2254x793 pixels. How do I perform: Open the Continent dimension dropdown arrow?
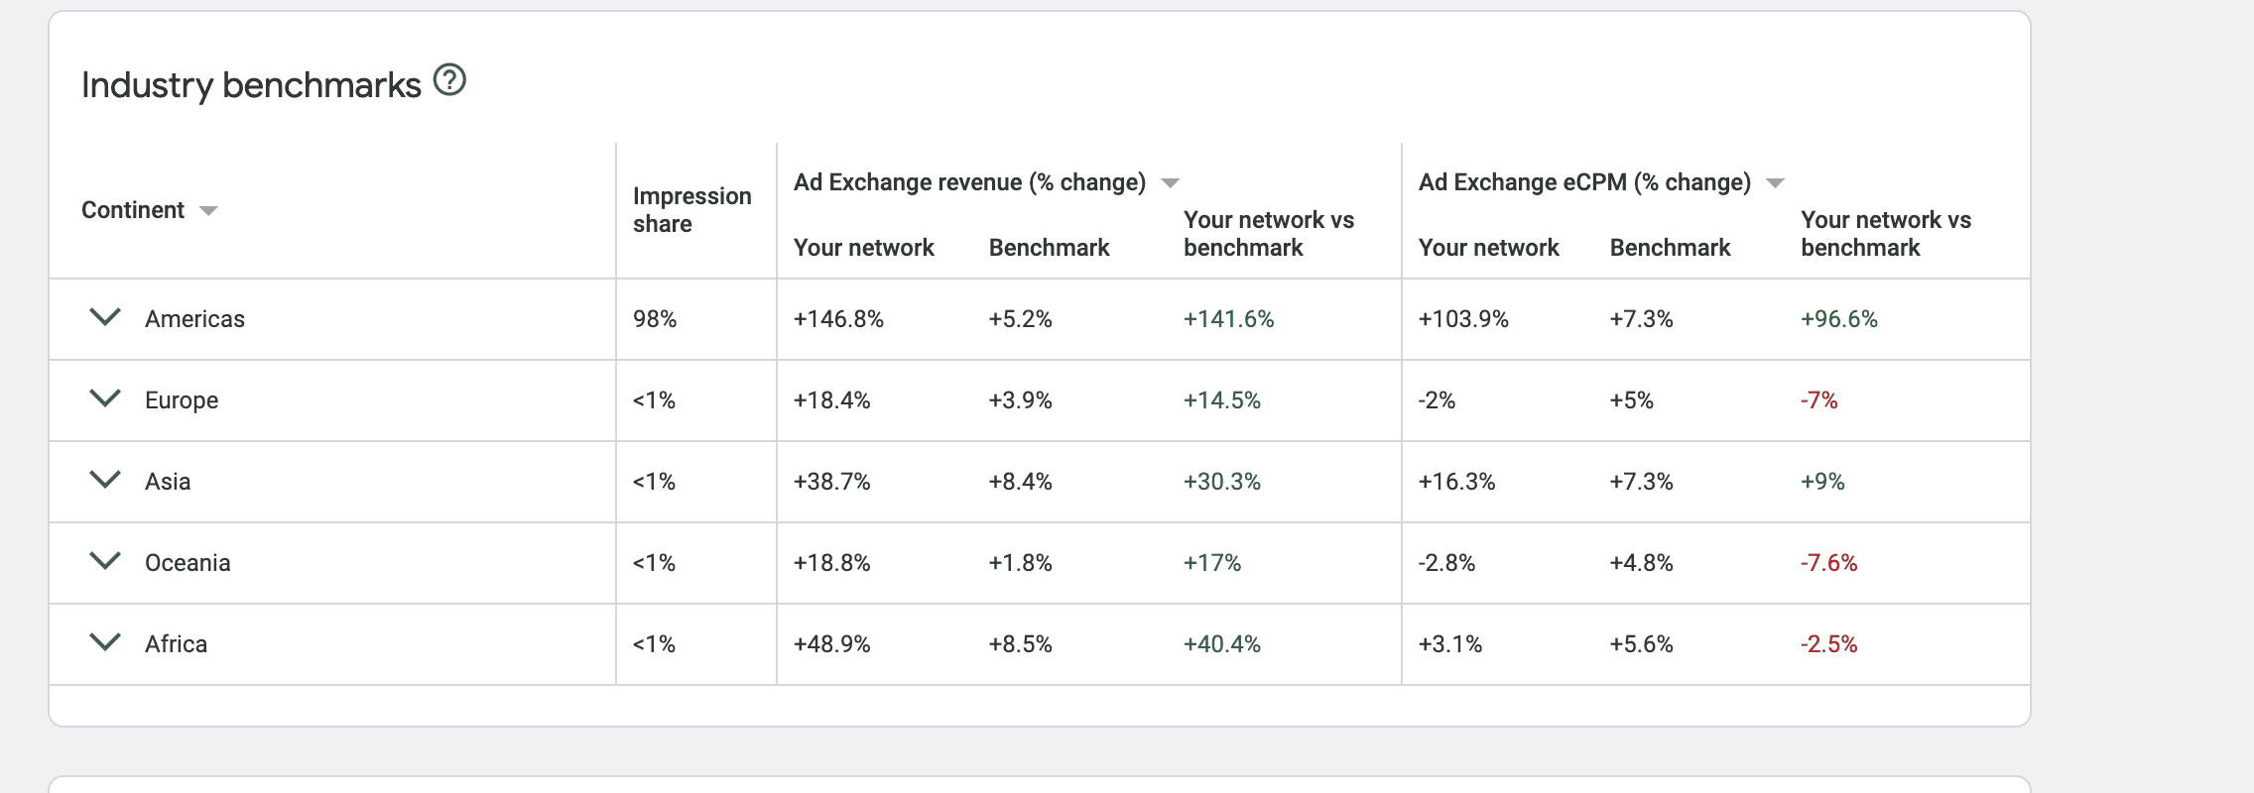tap(208, 211)
